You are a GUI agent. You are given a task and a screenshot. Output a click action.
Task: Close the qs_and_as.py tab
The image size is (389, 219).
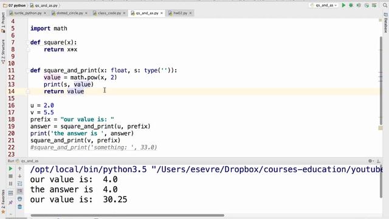coord(162,13)
